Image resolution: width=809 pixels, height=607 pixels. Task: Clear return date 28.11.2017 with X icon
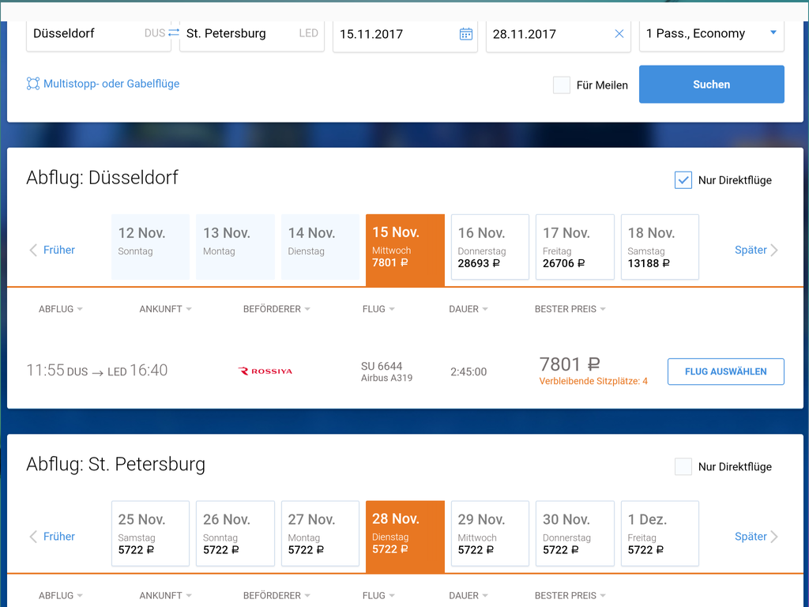[x=619, y=34]
